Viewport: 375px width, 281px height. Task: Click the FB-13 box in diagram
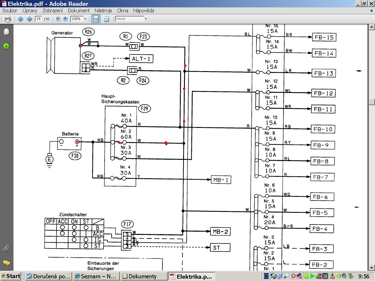[x=323, y=73]
